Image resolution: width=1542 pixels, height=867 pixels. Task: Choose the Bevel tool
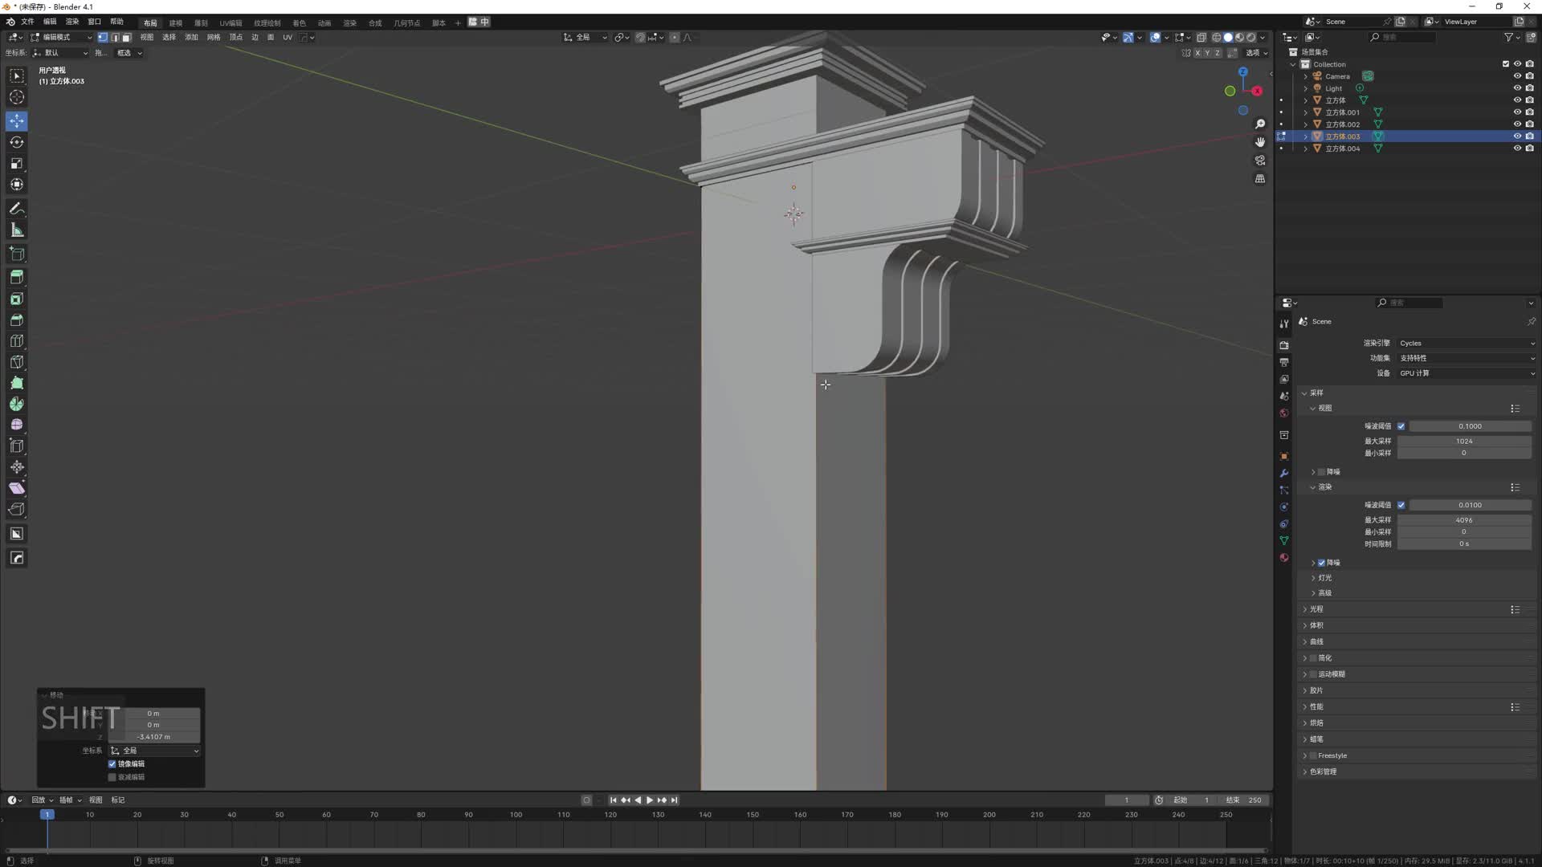pyautogui.click(x=17, y=320)
